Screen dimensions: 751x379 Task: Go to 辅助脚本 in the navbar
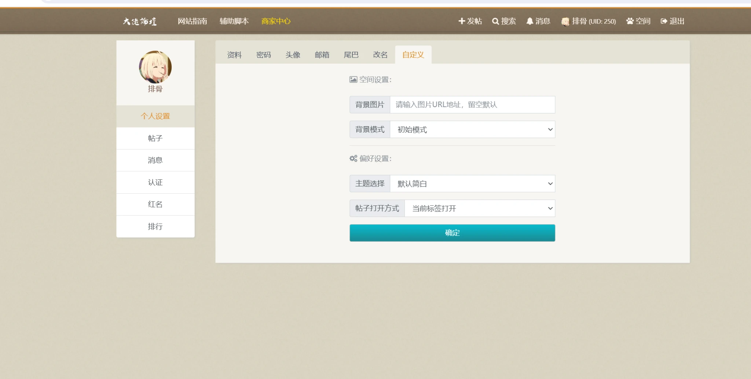pyautogui.click(x=234, y=21)
